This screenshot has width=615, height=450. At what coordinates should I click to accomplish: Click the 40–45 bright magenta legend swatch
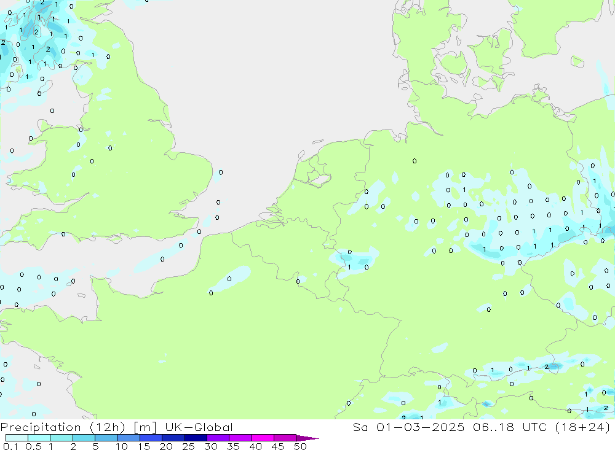coord(263,438)
